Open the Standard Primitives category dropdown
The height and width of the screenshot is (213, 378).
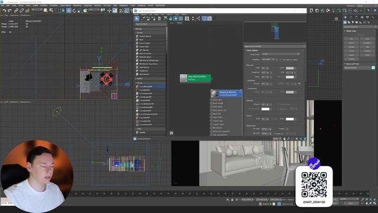coord(360,27)
